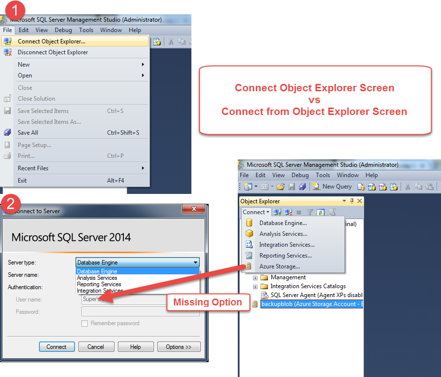Close the Object Explorer panel

click(360, 201)
